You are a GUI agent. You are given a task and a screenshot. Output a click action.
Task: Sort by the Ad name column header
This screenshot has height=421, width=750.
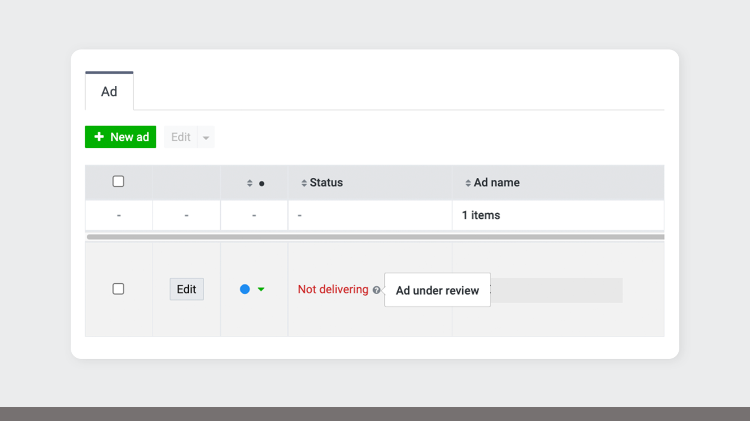point(496,183)
